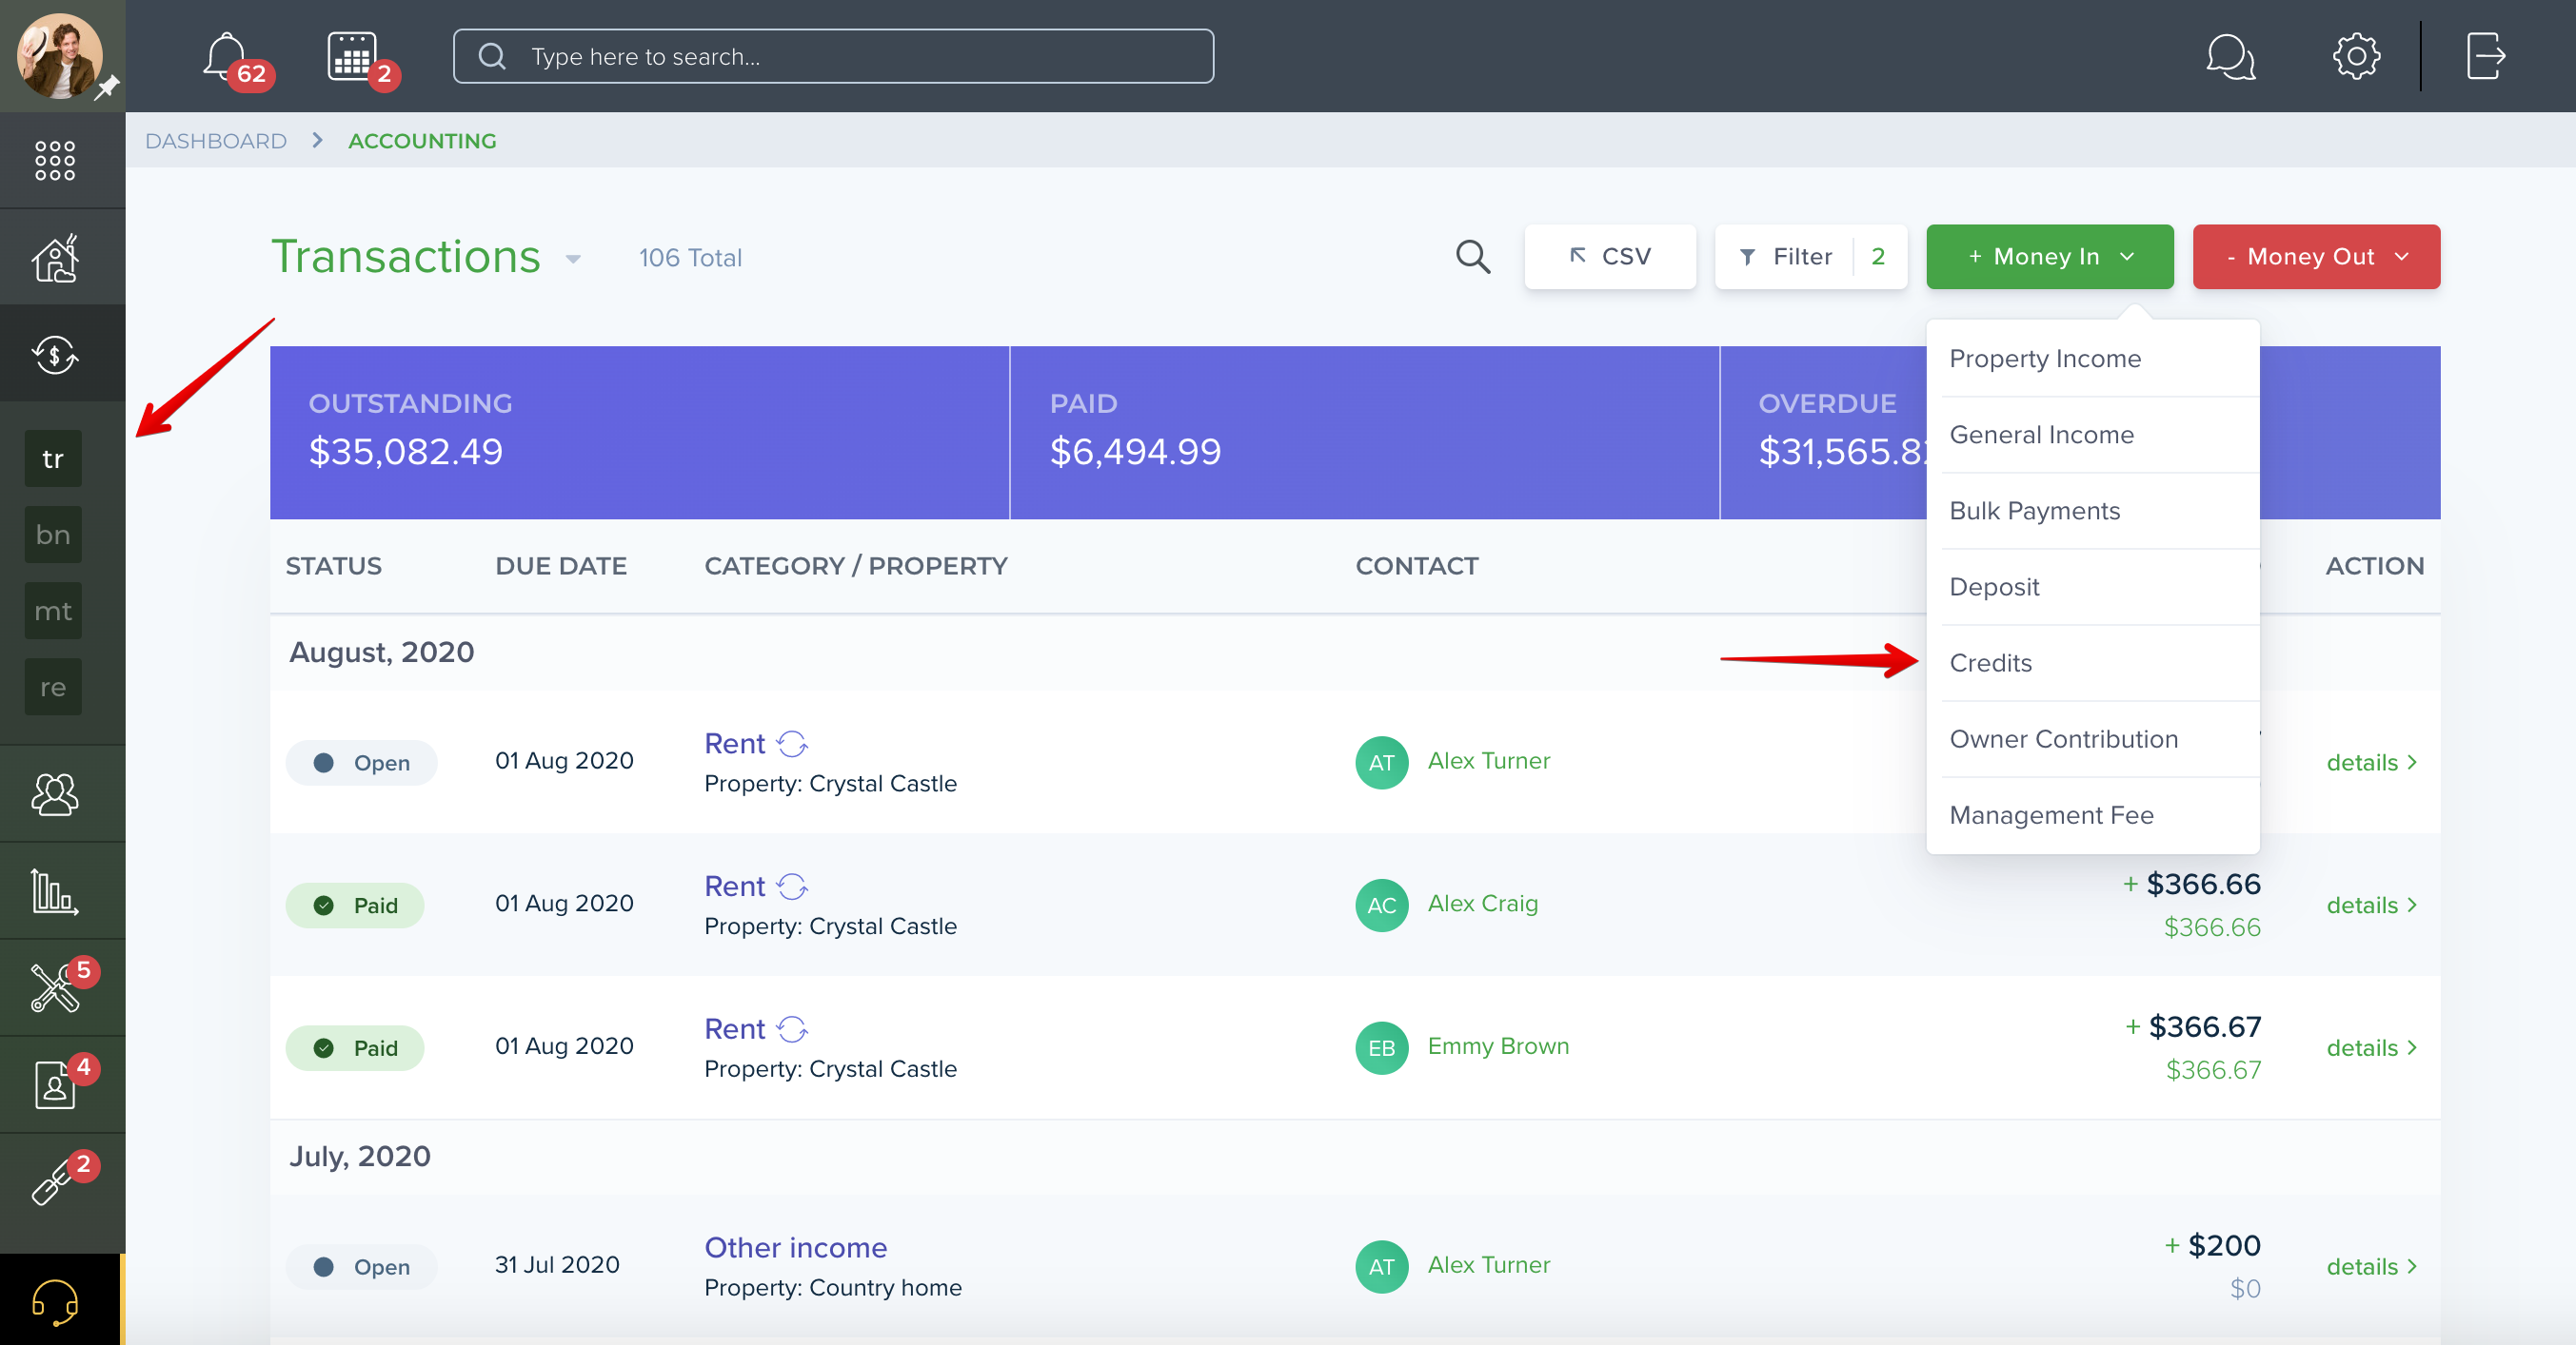This screenshot has height=1345, width=2576.
Task: Open the Emmy Brown contact link
Action: pos(1498,1046)
